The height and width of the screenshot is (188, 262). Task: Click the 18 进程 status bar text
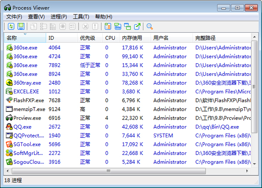pos(13,180)
